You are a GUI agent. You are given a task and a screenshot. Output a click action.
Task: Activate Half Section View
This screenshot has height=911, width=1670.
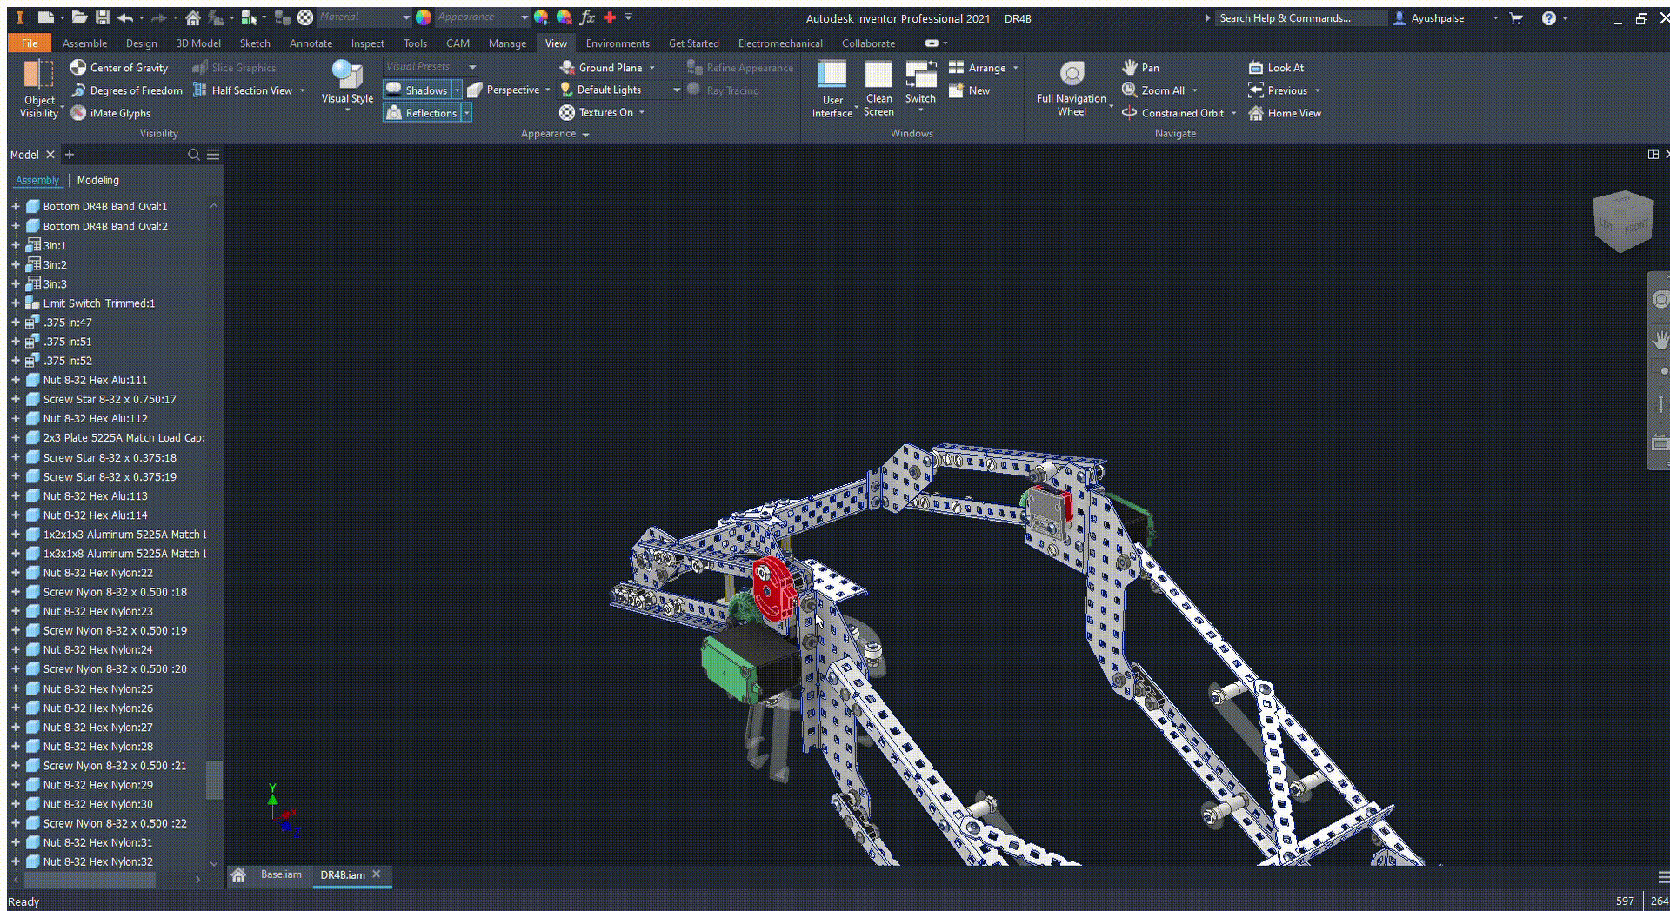tap(243, 90)
